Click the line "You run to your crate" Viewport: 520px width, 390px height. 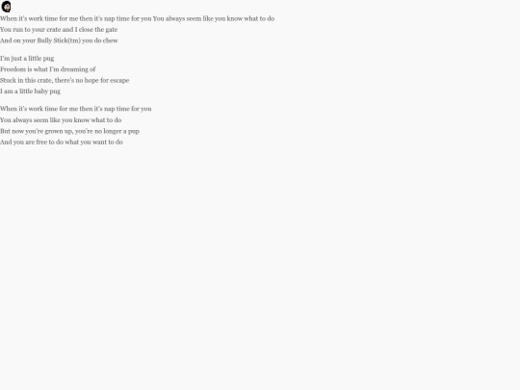click(59, 30)
